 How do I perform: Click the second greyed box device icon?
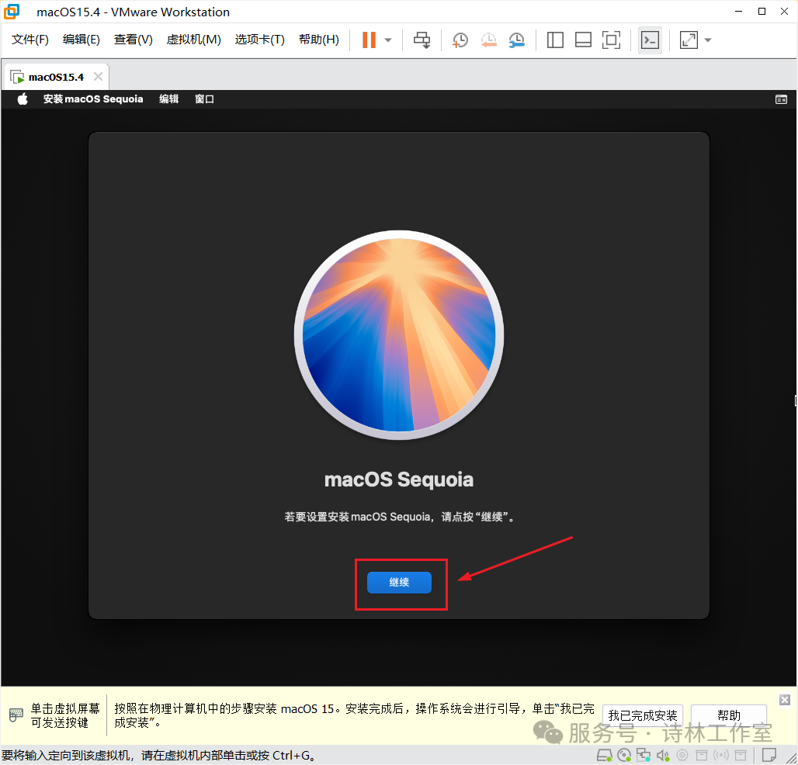click(741, 756)
